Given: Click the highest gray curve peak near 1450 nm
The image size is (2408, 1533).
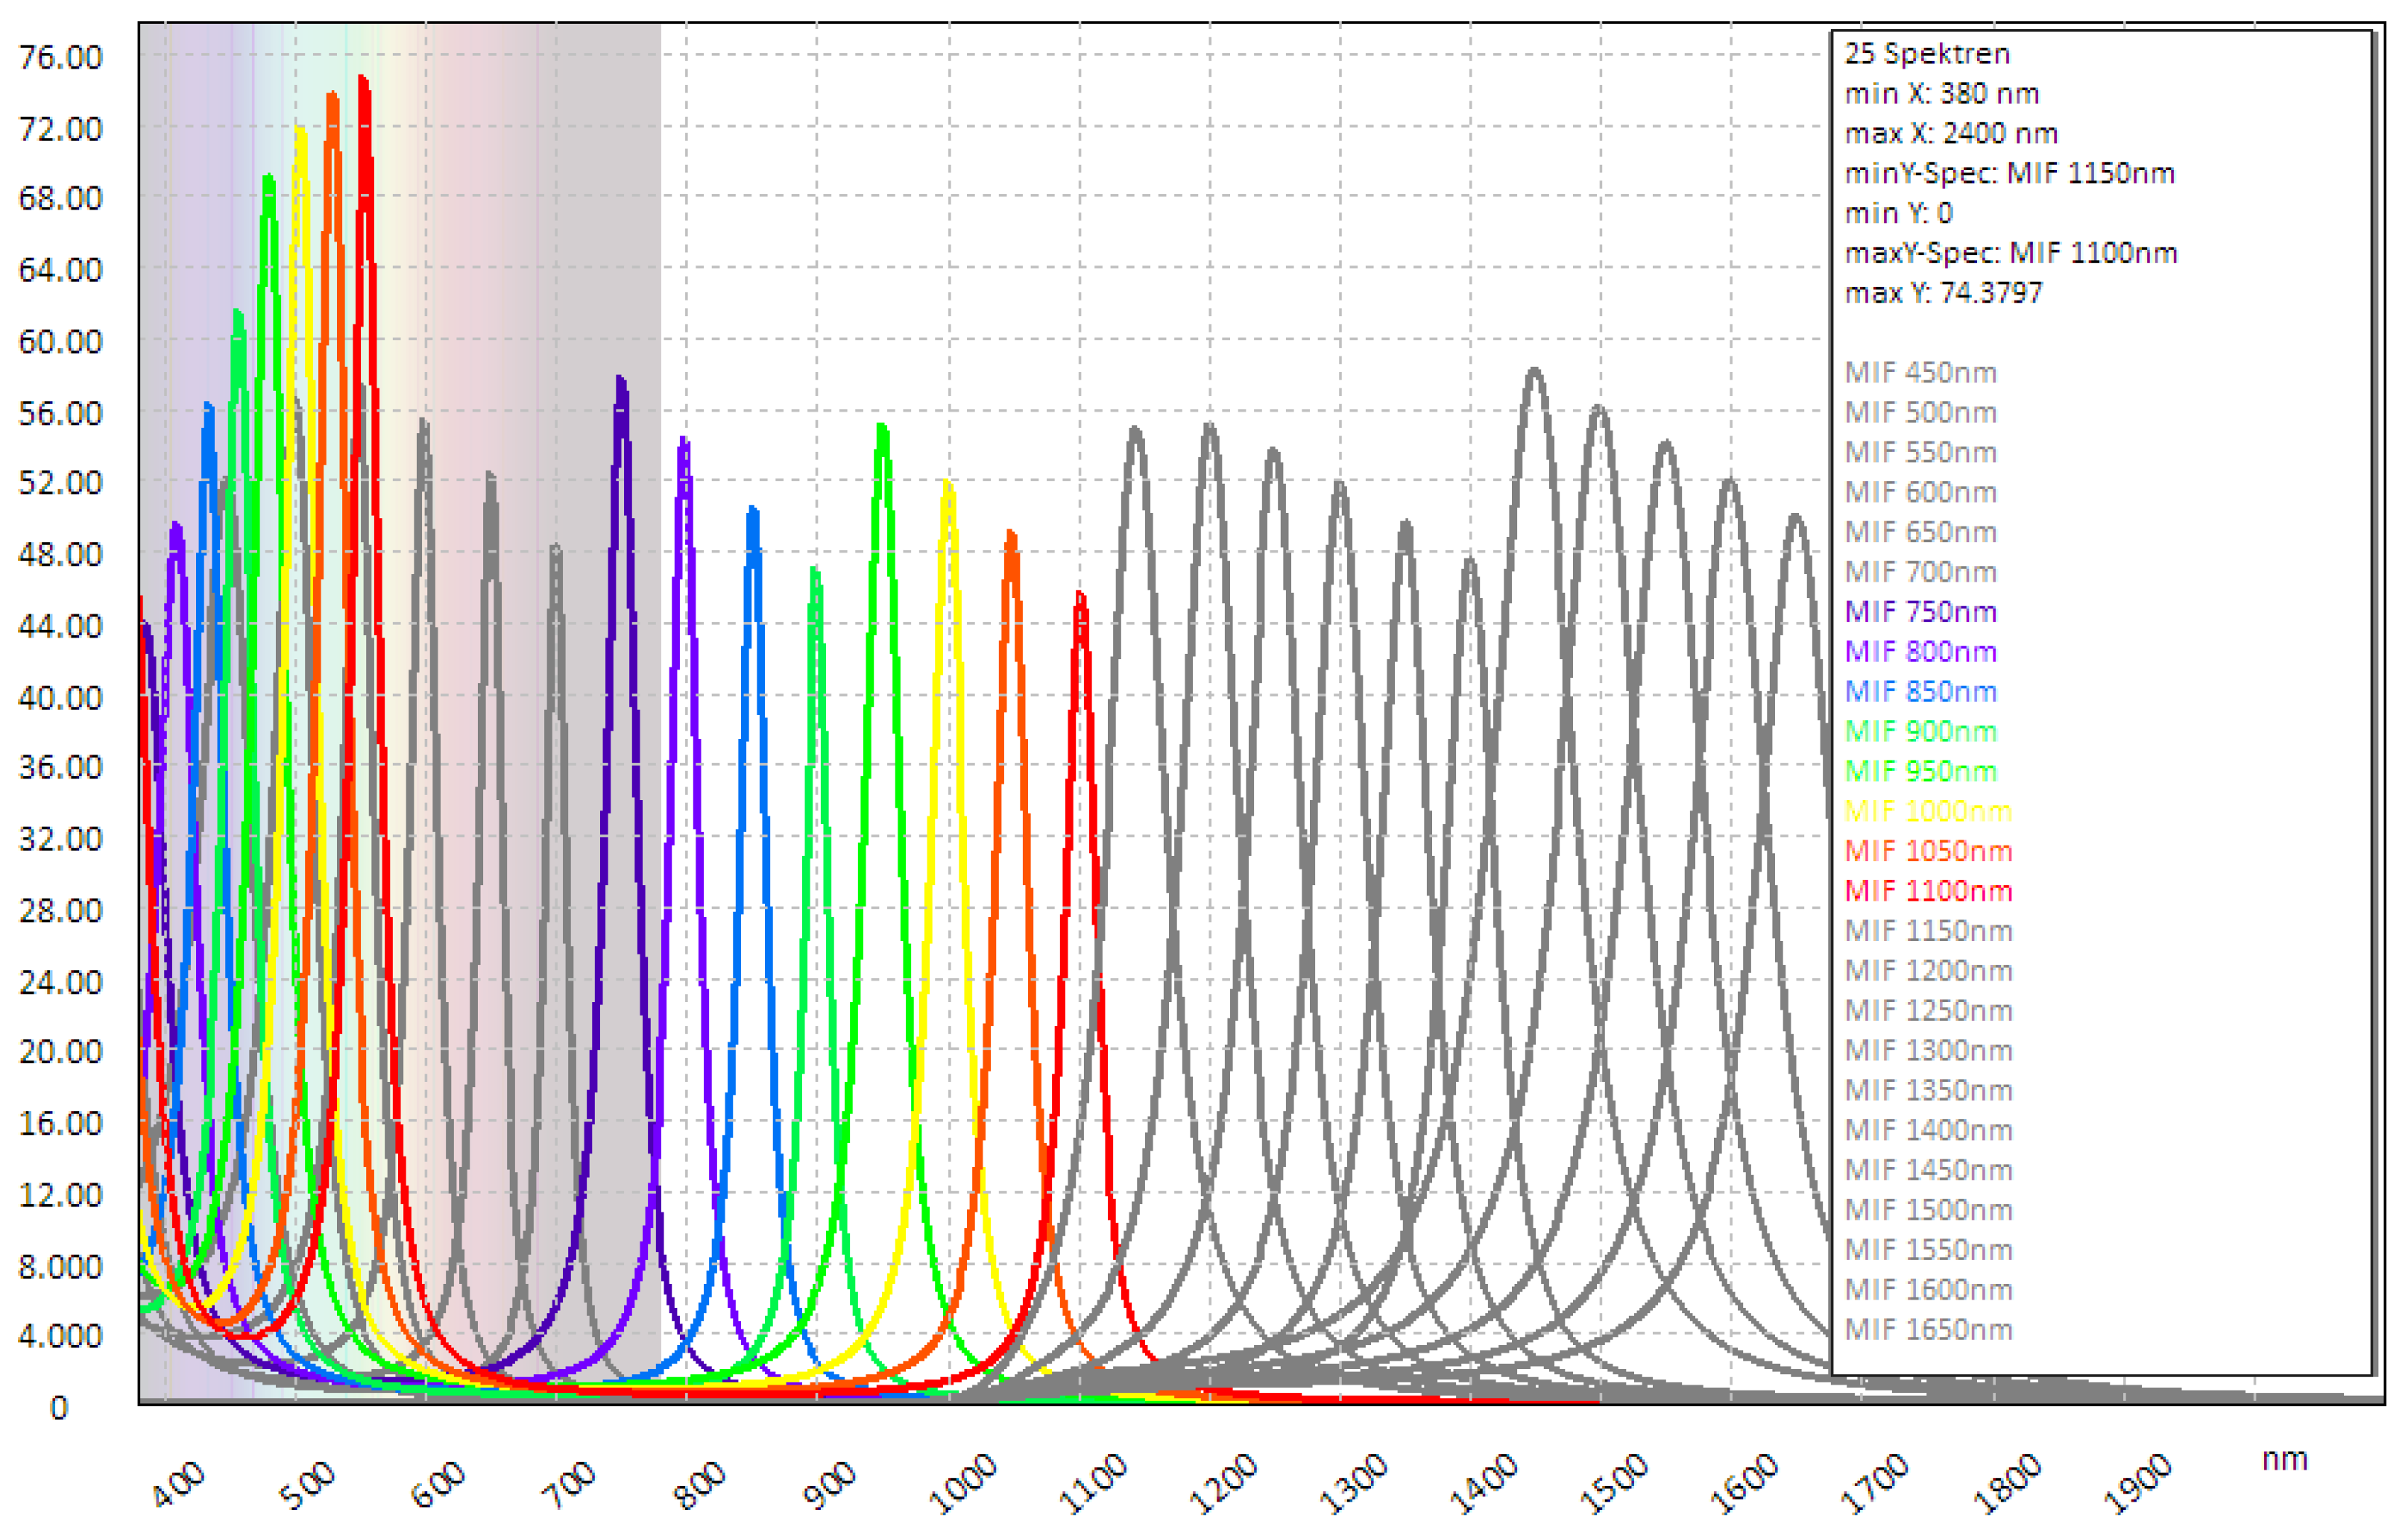Looking at the screenshot, I should click(1534, 372).
